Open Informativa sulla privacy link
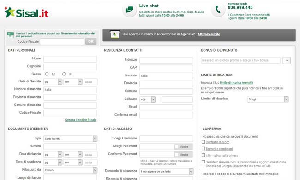Viewport: 300px width, 180px height. click(x=222, y=156)
